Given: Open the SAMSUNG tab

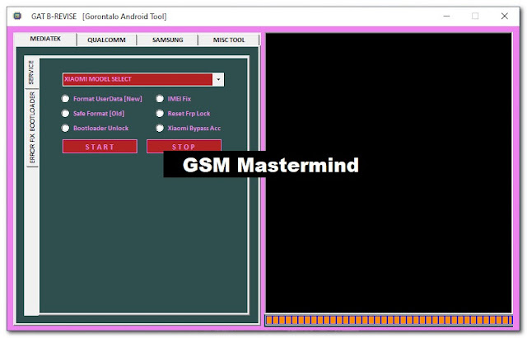Looking at the screenshot, I should tap(167, 40).
